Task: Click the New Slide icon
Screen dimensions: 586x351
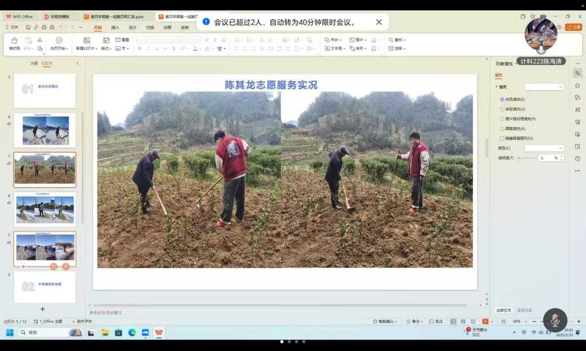Action: (x=86, y=41)
